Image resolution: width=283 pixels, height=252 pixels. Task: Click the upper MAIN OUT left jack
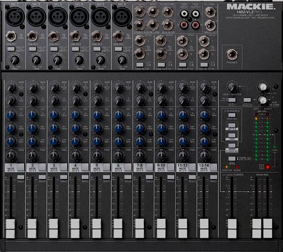click(x=210, y=12)
